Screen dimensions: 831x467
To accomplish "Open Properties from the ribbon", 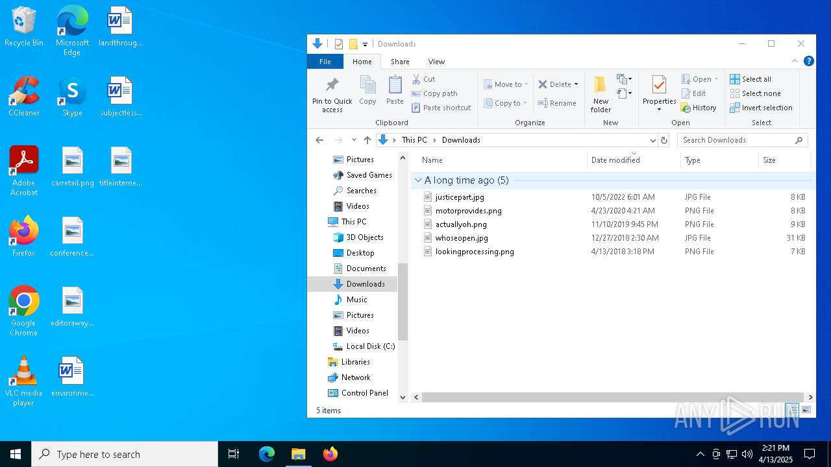I will [659, 95].
